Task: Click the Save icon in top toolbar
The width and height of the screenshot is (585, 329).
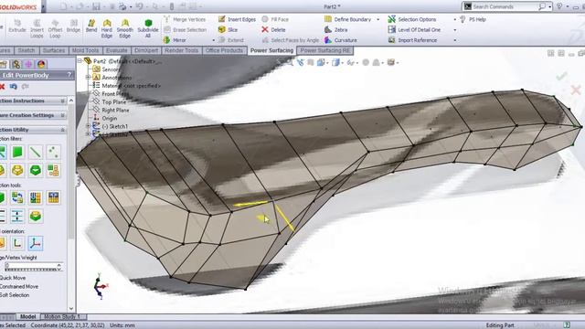Action: (x=96, y=6)
